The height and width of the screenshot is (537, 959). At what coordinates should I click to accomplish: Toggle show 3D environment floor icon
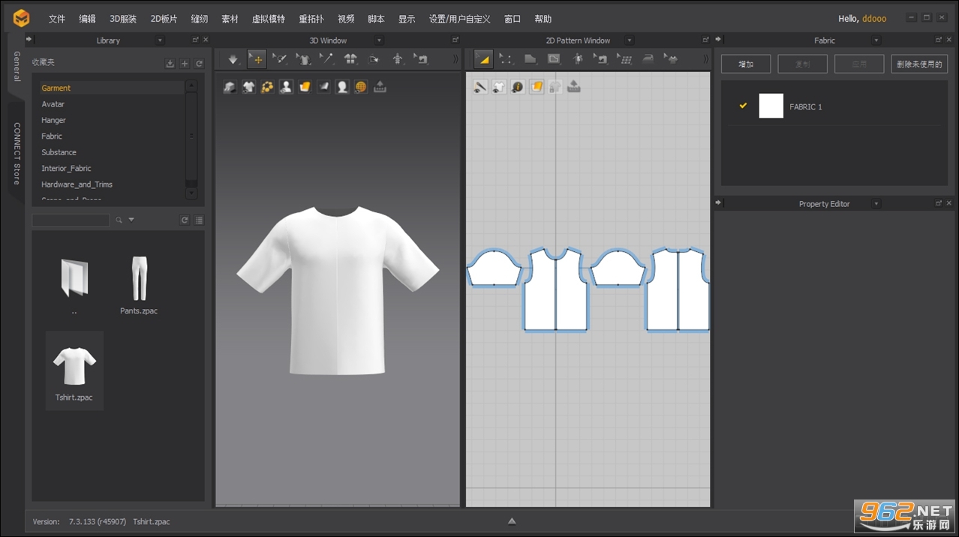pyautogui.click(x=230, y=87)
